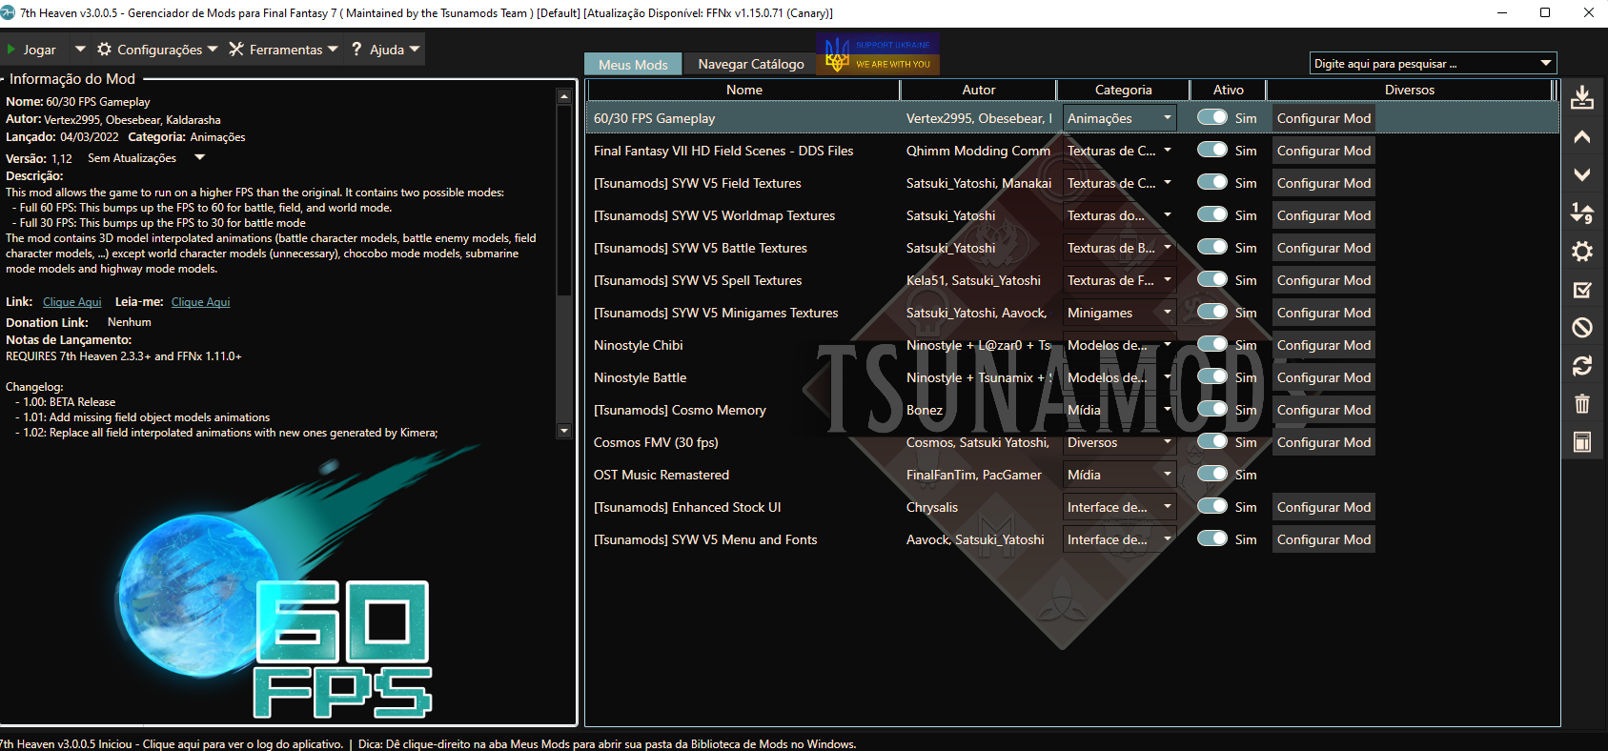
Task: Toggle off Final Fantasy VII HD Field Scenes
Action: pyautogui.click(x=1212, y=150)
